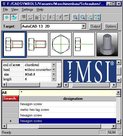The image size is (123, 136).
Task: Select the screw head only view thumbnail
Action: tap(84, 44)
